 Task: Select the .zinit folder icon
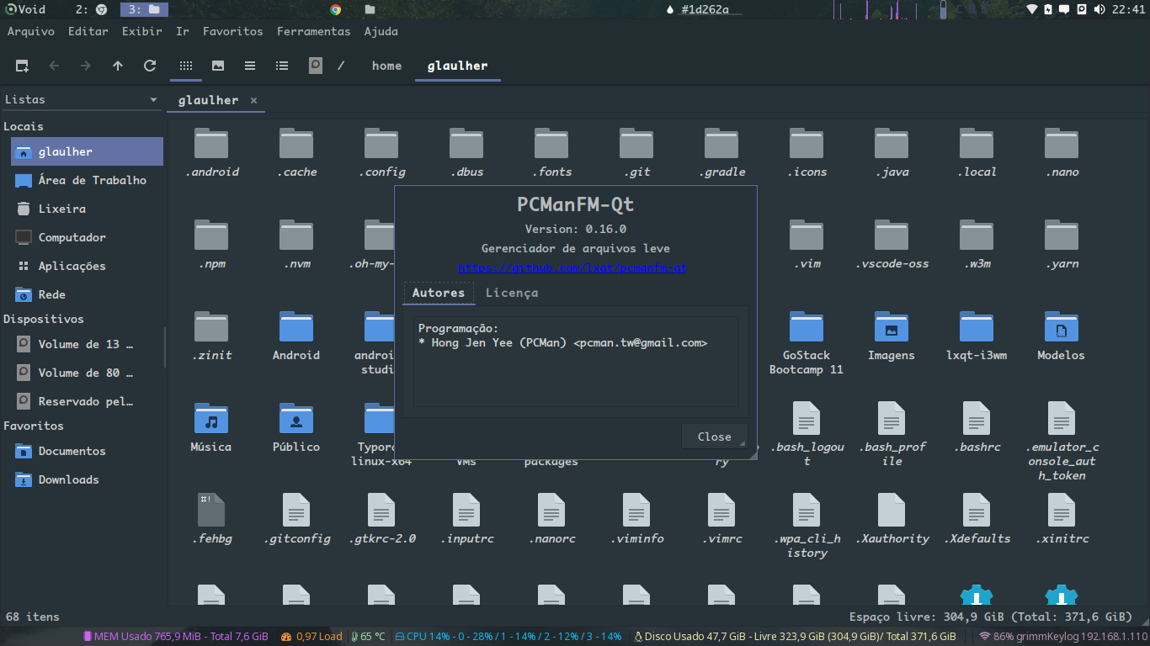[x=211, y=327]
